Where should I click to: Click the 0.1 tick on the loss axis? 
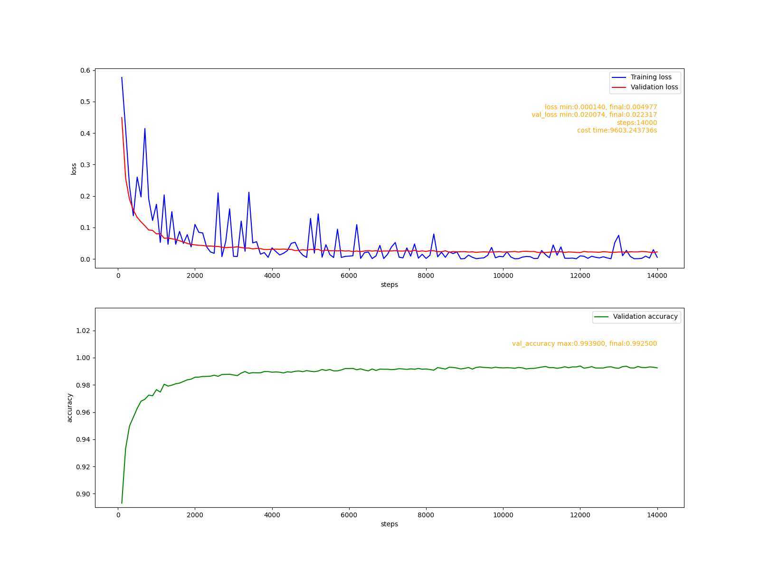[x=85, y=228]
